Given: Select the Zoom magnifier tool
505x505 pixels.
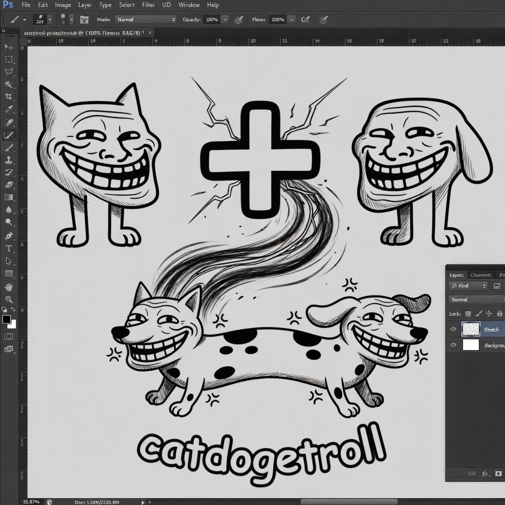Looking at the screenshot, I should [x=9, y=299].
